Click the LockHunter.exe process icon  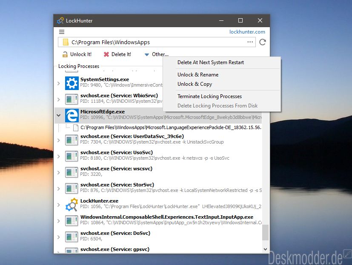tap(72, 204)
